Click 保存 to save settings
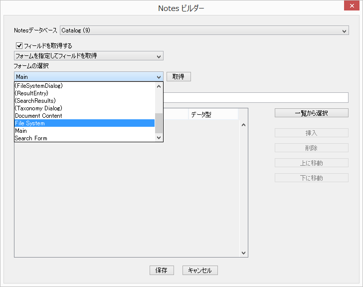Screen dimensions: 363x287 162,270
